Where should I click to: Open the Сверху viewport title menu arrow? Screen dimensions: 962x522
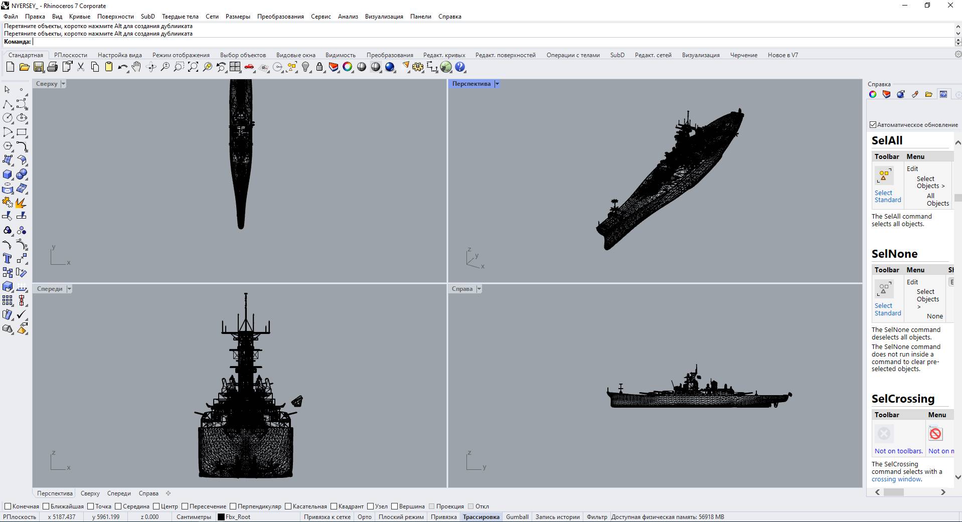63,84
